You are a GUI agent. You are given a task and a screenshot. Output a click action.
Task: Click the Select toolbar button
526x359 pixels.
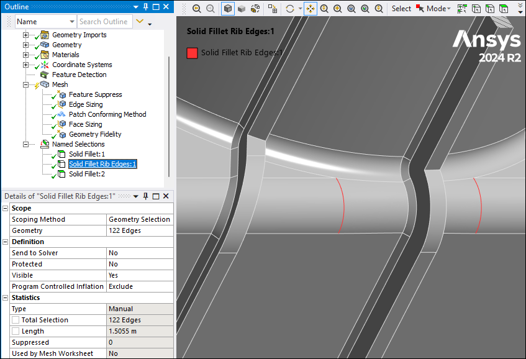click(x=401, y=9)
